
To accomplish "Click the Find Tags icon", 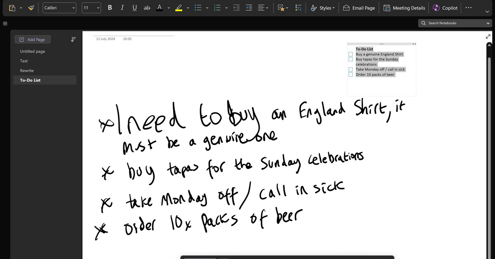I will 299,8.
